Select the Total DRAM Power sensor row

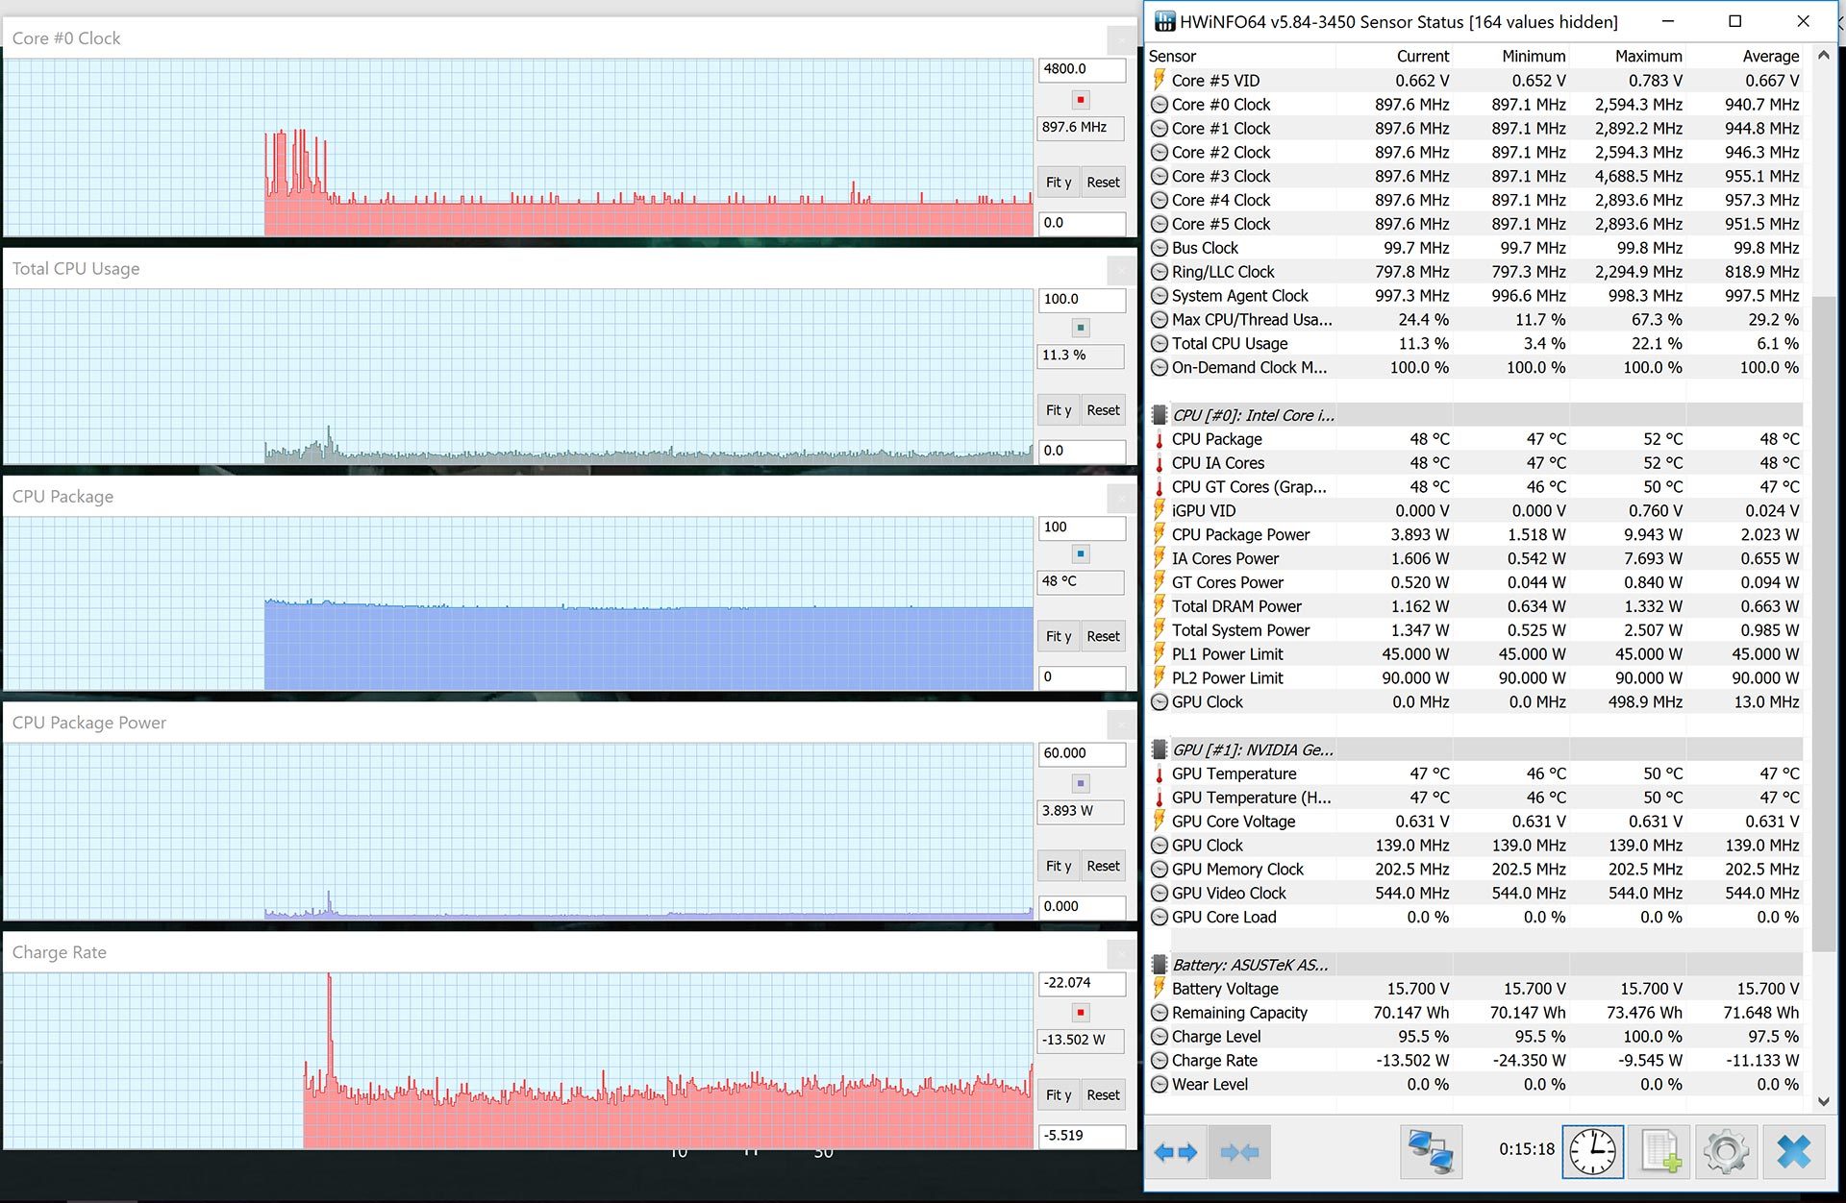[1475, 606]
